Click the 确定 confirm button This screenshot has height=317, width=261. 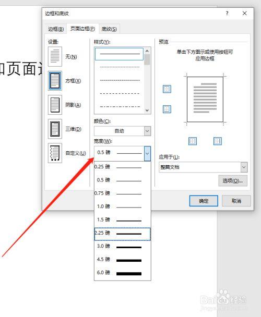204,201
